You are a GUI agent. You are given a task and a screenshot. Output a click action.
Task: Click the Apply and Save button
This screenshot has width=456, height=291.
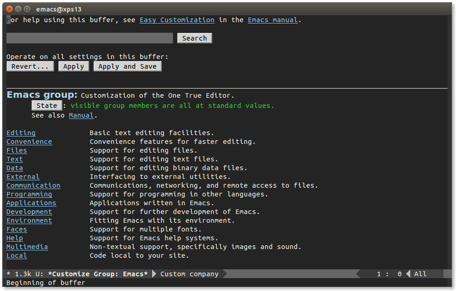tap(127, 66)
